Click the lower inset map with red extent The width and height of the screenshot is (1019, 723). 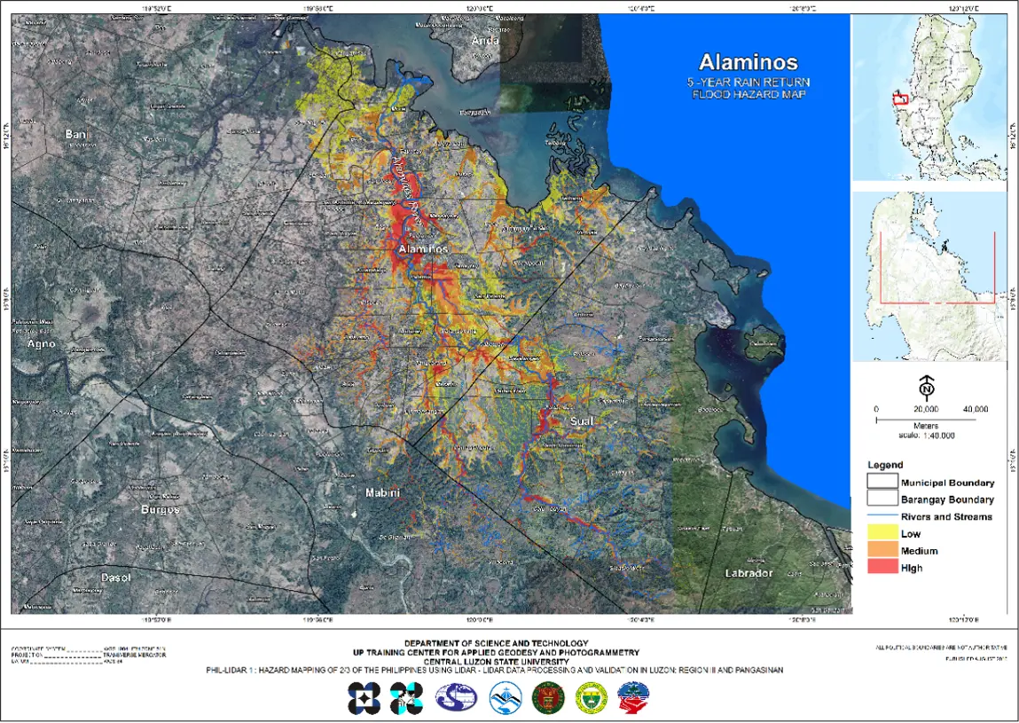[929, 277]
